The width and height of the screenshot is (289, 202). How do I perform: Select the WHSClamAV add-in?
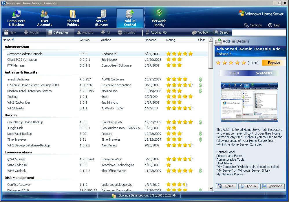[16, 108]
